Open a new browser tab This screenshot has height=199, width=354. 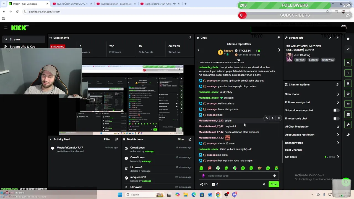pyautogui.click(x=185, y=4)
